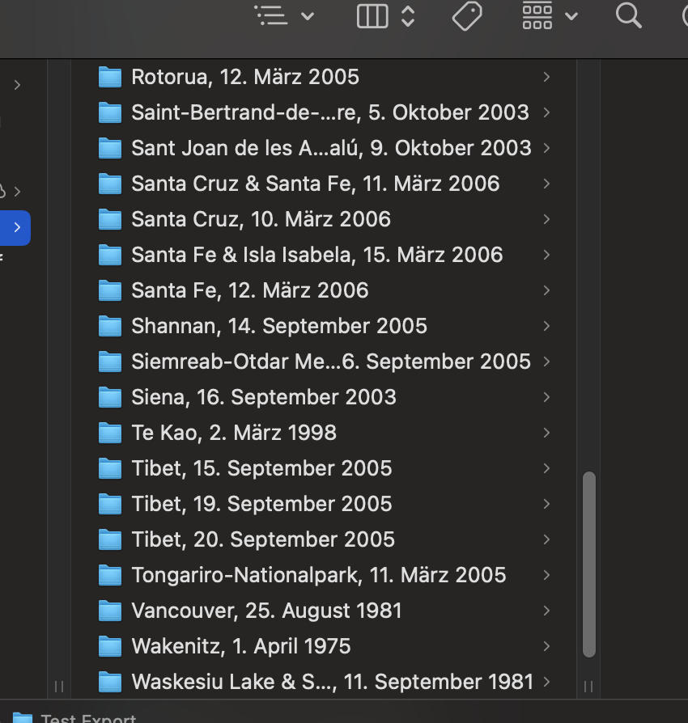Click the tag icon in toolbar
The image size is (688, 723).
coord(467,15)
